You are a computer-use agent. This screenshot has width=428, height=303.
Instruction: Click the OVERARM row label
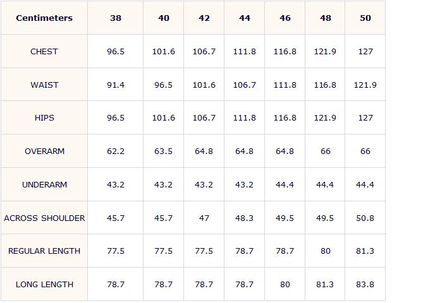[44, 151]
